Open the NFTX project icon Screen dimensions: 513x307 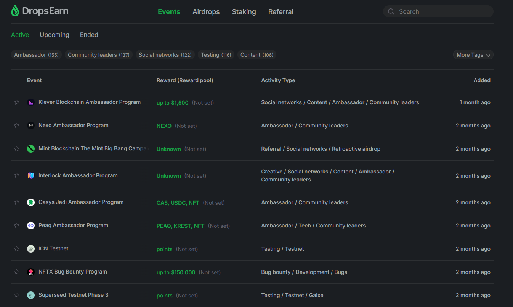pyautogui.click(x=31, y=272)
